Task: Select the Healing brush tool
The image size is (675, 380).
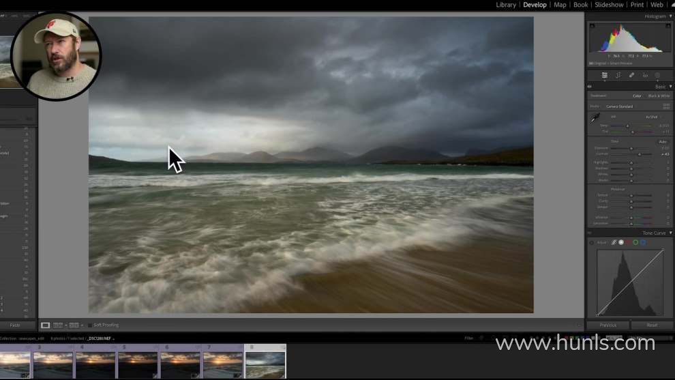Action: (631, 76)
